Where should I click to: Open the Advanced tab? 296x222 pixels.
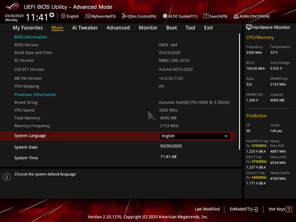(118, 28)
